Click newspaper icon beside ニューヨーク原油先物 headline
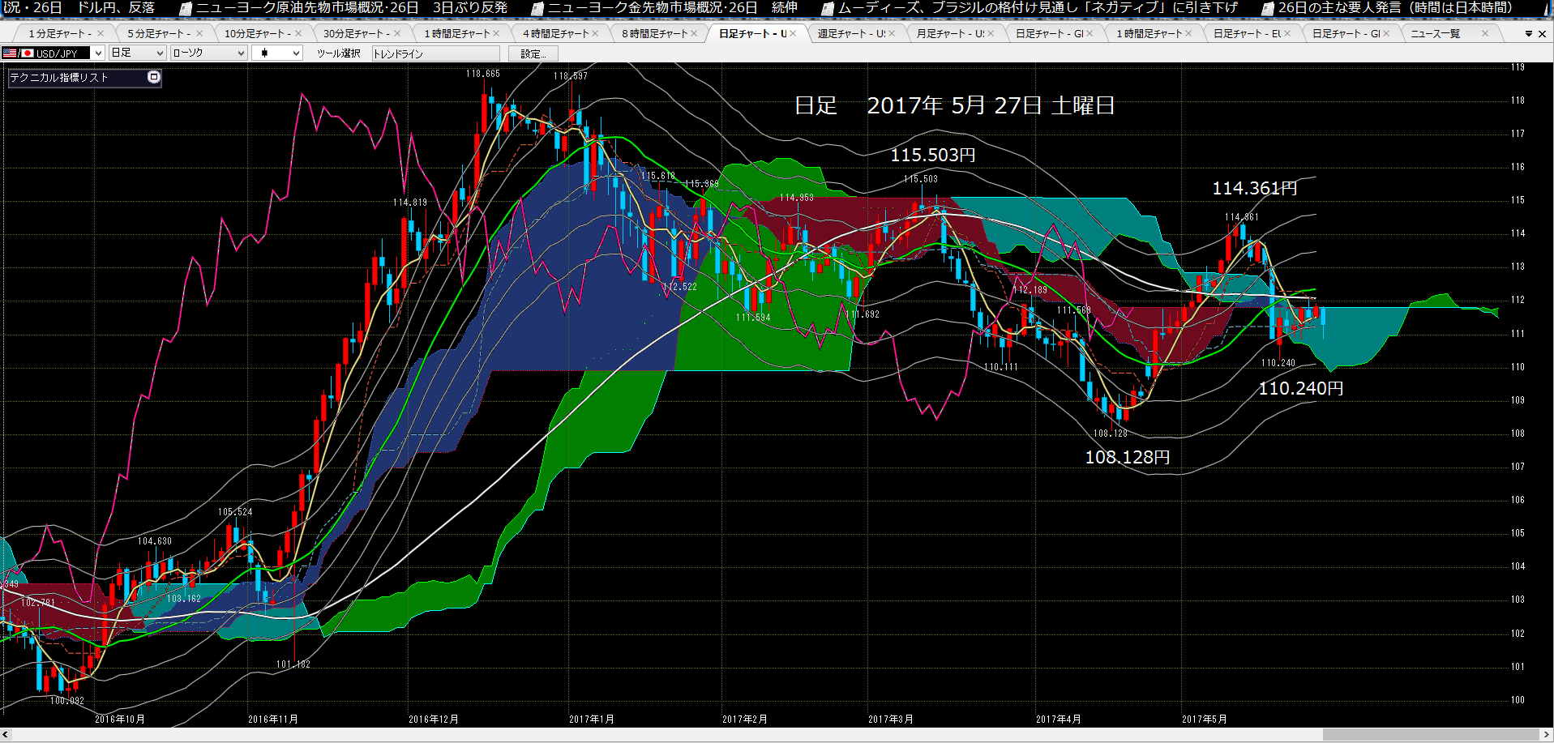The image size is (1554, 743). [186, 9]
